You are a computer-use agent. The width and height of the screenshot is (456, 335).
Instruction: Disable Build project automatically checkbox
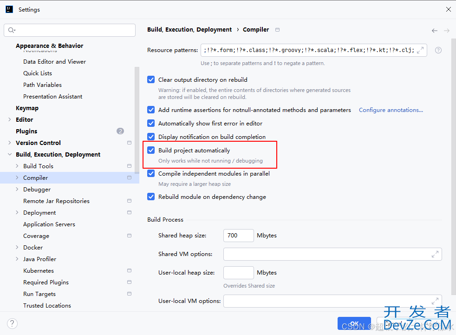click(x=151, y=150)
